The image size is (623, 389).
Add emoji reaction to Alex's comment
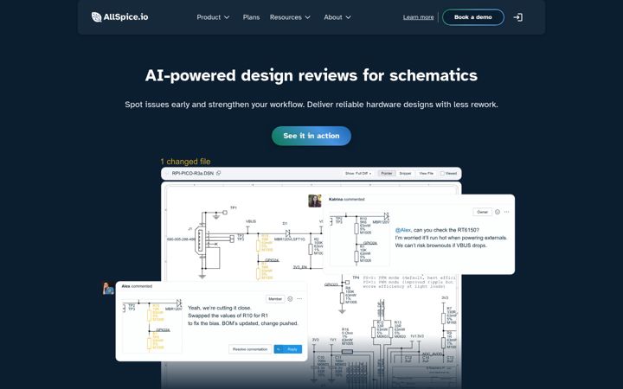[x=290, y=299]
